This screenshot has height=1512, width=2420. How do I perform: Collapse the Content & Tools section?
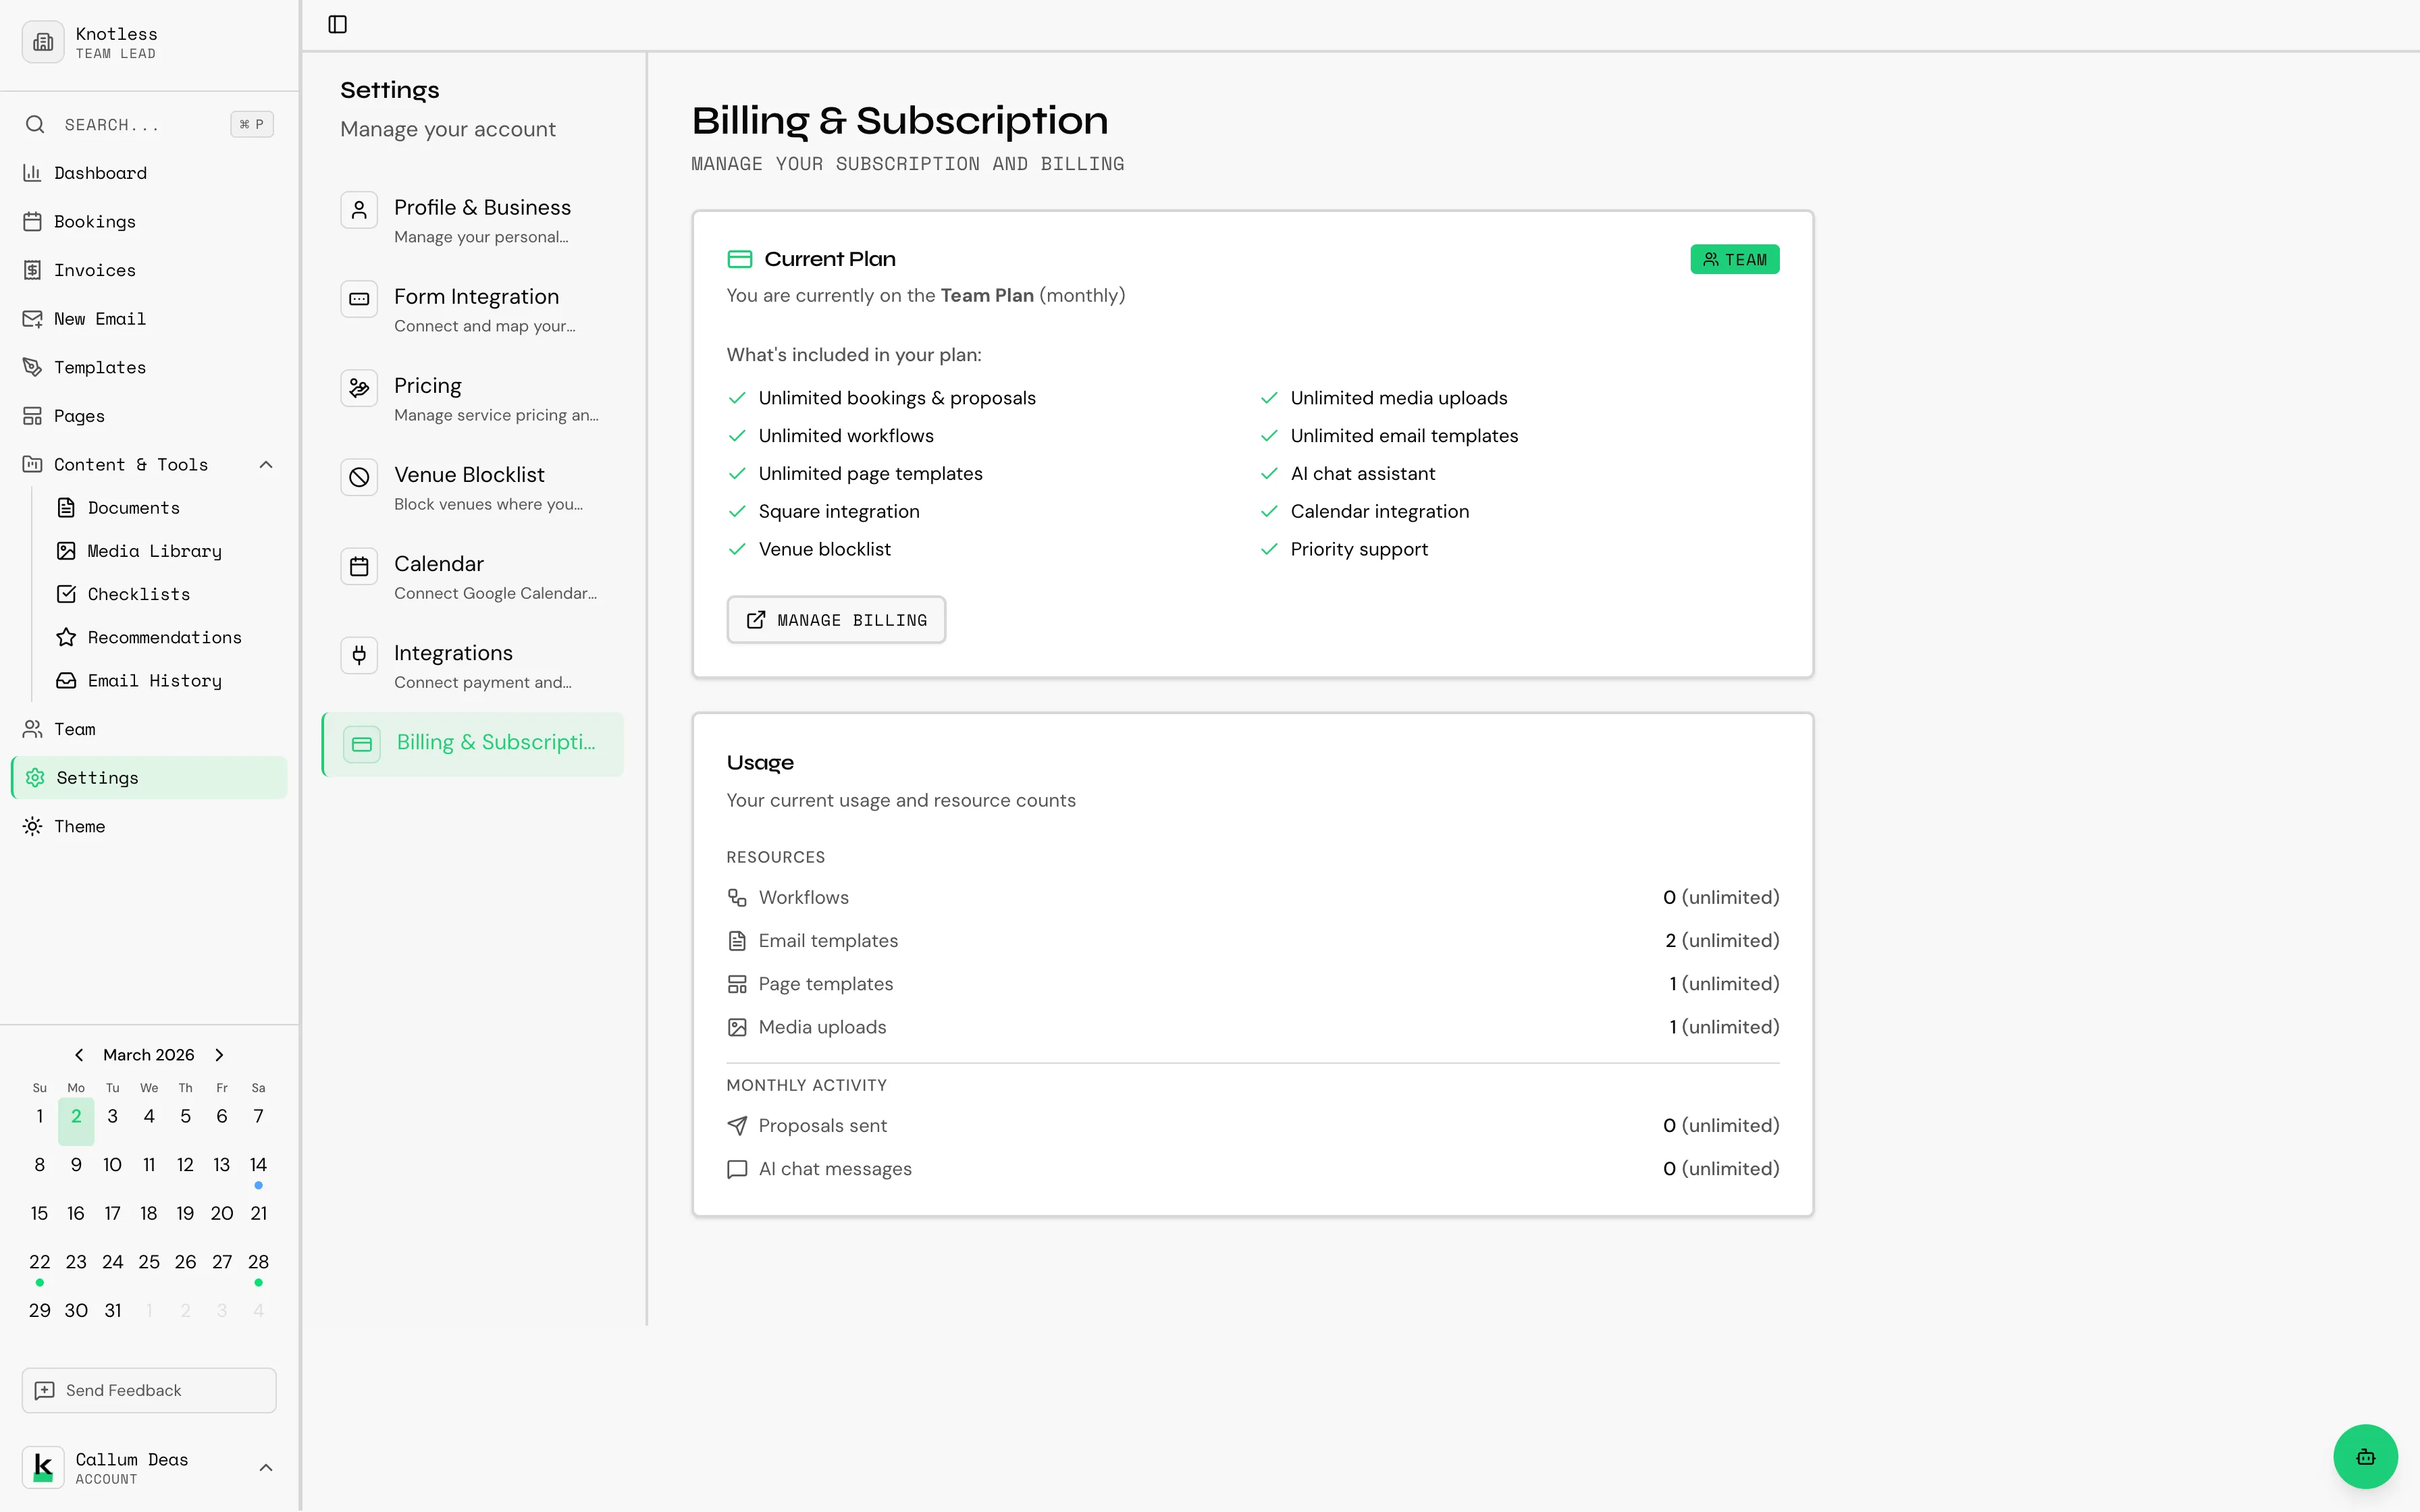265,464
